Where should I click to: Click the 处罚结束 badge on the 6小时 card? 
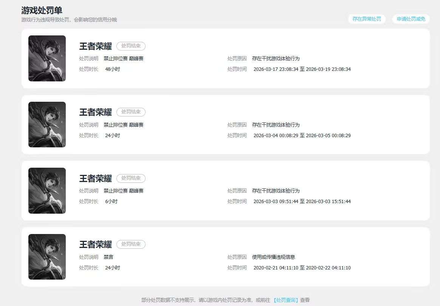point(131,178)
